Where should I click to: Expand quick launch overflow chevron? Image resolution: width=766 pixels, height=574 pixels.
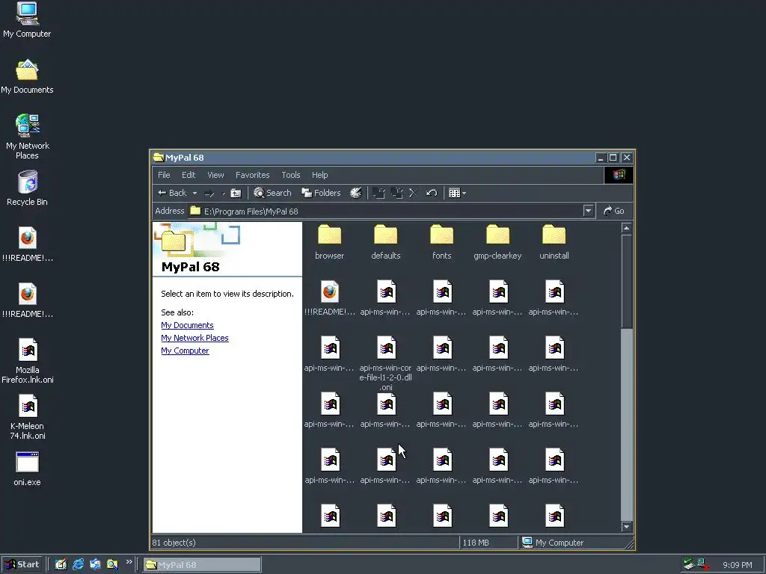pyautogui.click(x=129, y=562)
